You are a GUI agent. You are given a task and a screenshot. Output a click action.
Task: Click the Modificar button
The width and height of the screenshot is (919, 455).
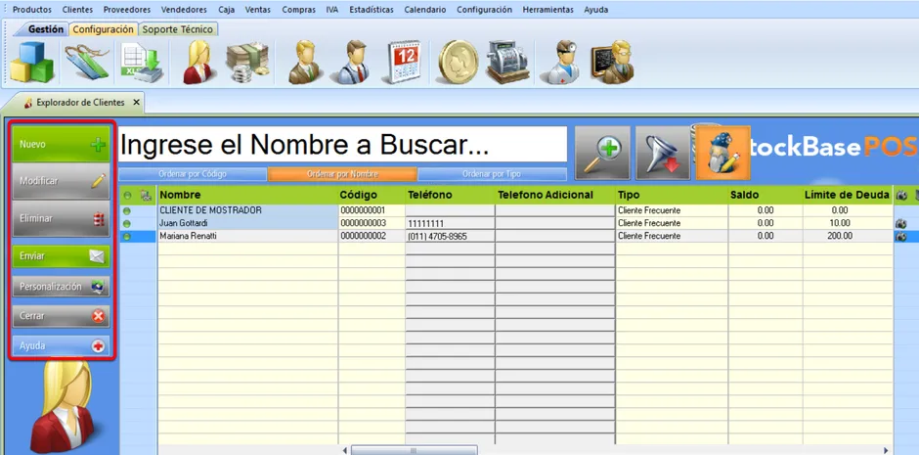(x=61, y=181)
